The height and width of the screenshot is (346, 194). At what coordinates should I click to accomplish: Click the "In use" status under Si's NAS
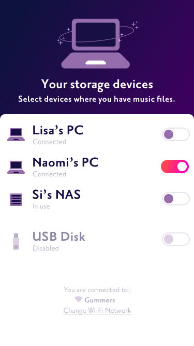(x=41, y=206)
